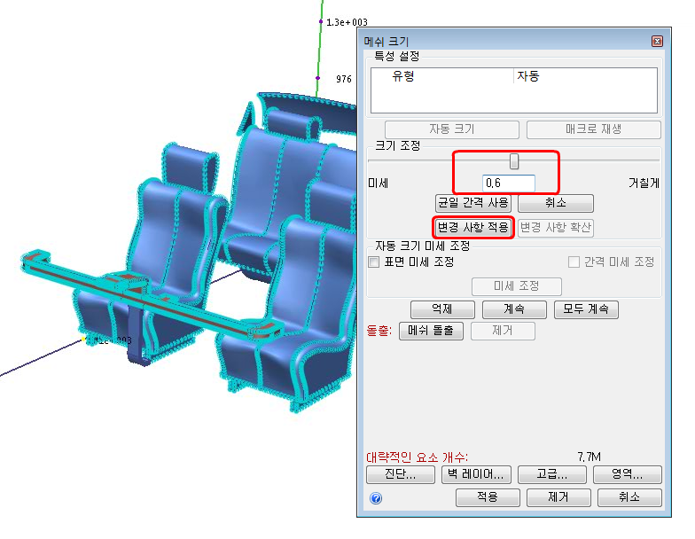Click the 적용 button at bottom
Screen dimensions: 695x539
(488, 497)
